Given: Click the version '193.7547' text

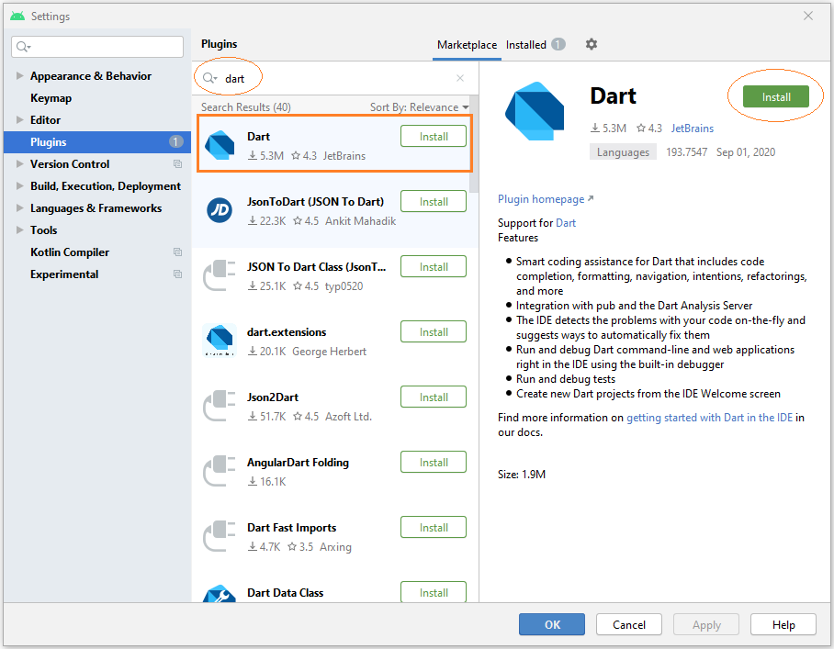Looking at the screenshot, I should [x=686, y=152].
